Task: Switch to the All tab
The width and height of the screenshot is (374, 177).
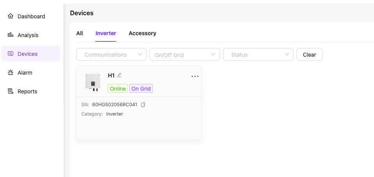Action: [80, 33]
